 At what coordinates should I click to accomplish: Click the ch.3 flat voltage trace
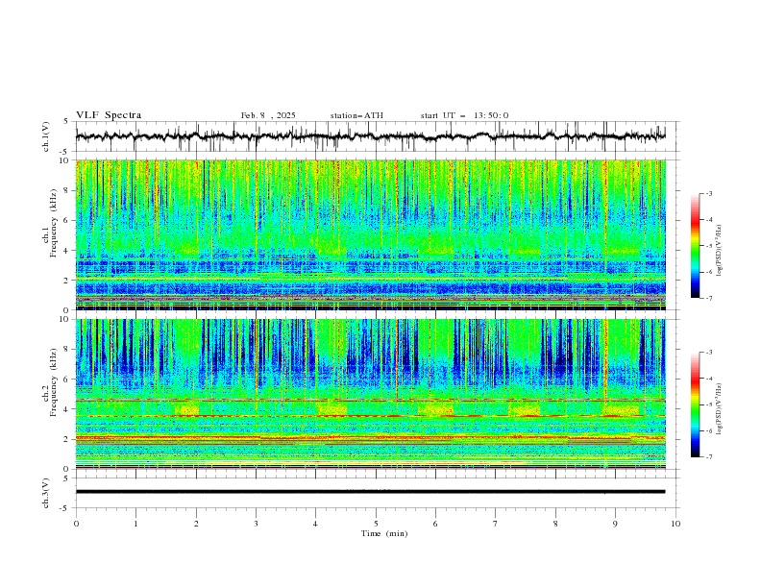pyautogui.click(x=371, y=492)
